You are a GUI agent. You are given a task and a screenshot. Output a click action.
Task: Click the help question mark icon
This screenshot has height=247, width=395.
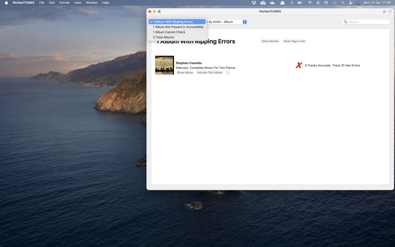click(x=390, y=11)
